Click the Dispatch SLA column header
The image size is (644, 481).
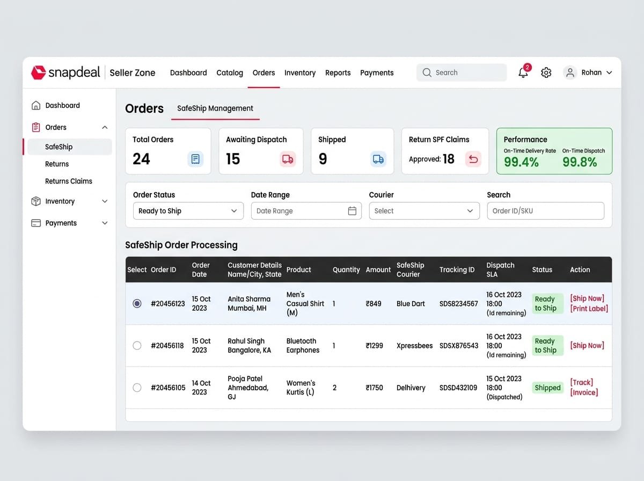(500, 269)
